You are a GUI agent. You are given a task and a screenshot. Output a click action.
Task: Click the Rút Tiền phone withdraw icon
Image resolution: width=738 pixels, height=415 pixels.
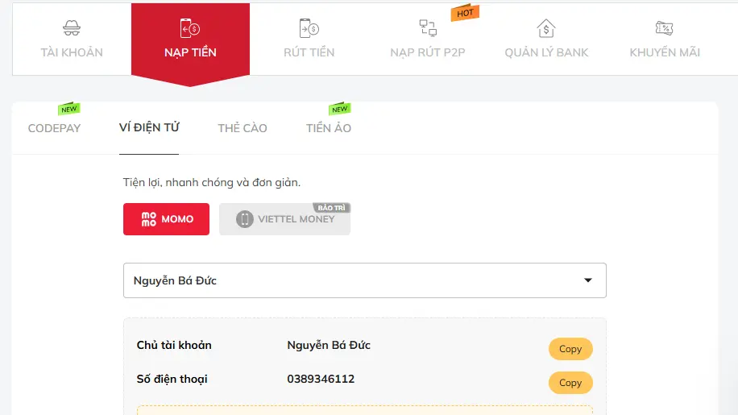point(309,28)
